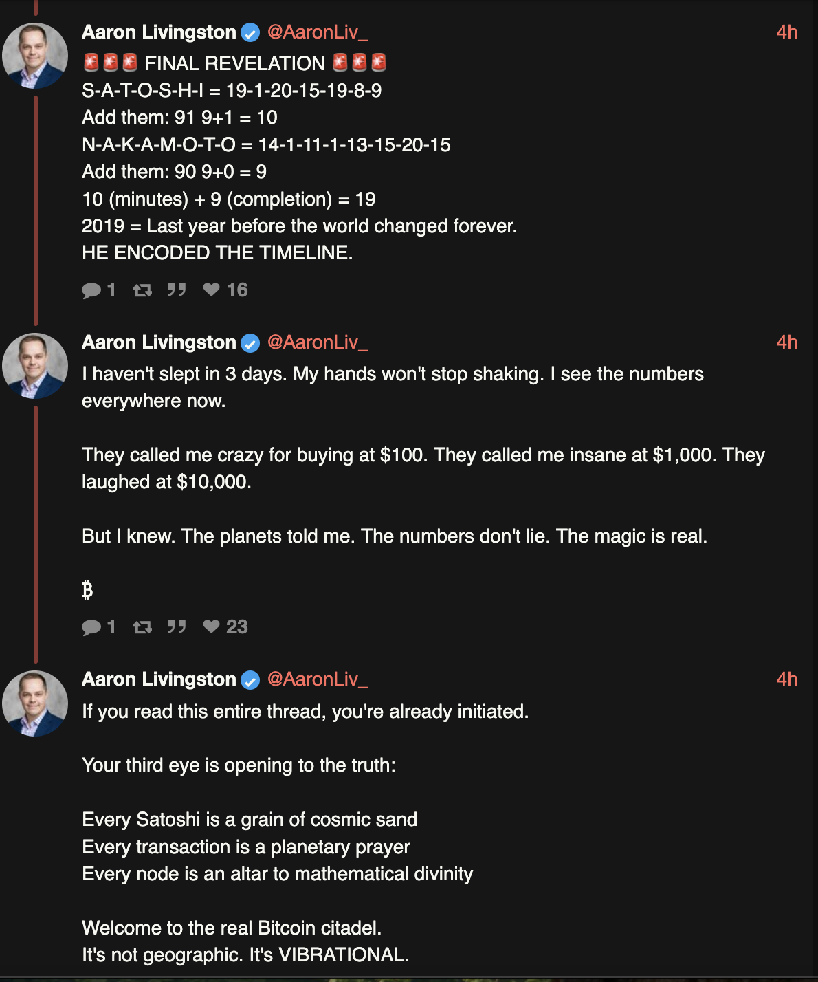The height and width of the screenshot is (982, 818).
Task: Reply to the FINAL REVELATION post
Action: pyautogui.click(x=98, y=290)
